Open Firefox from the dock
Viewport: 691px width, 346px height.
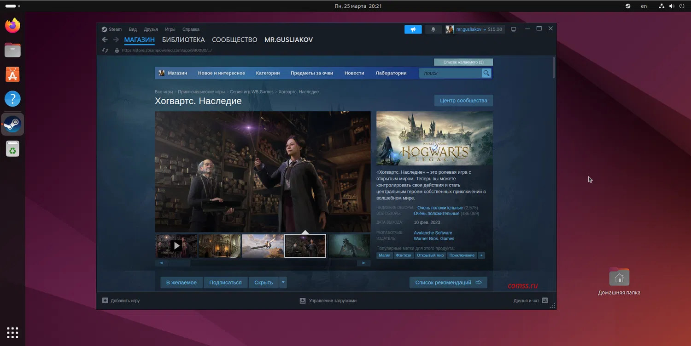click(x=13, y=26)
